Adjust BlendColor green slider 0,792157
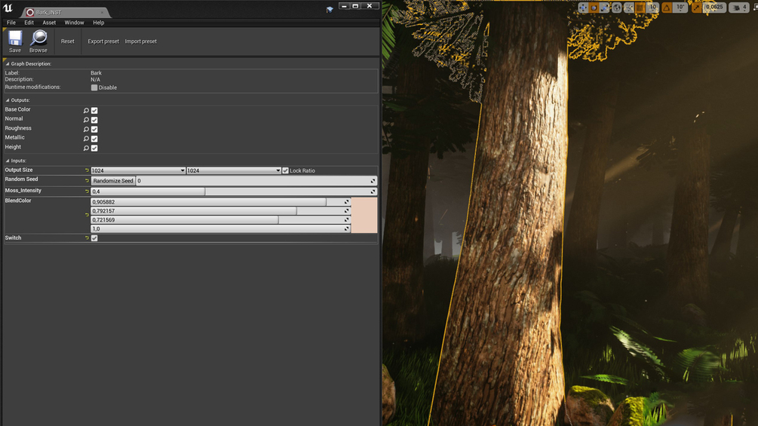 coord(220,210)
